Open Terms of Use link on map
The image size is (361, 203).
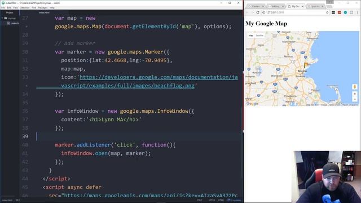click(334, 105)
